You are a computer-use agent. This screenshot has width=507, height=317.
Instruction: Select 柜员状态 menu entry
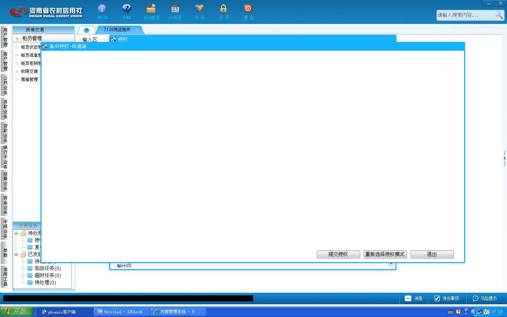coord(30,47)
